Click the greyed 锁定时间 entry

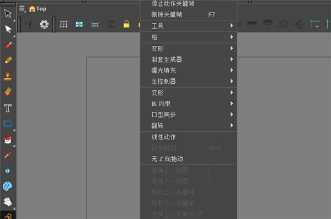(x=189, y=148)
